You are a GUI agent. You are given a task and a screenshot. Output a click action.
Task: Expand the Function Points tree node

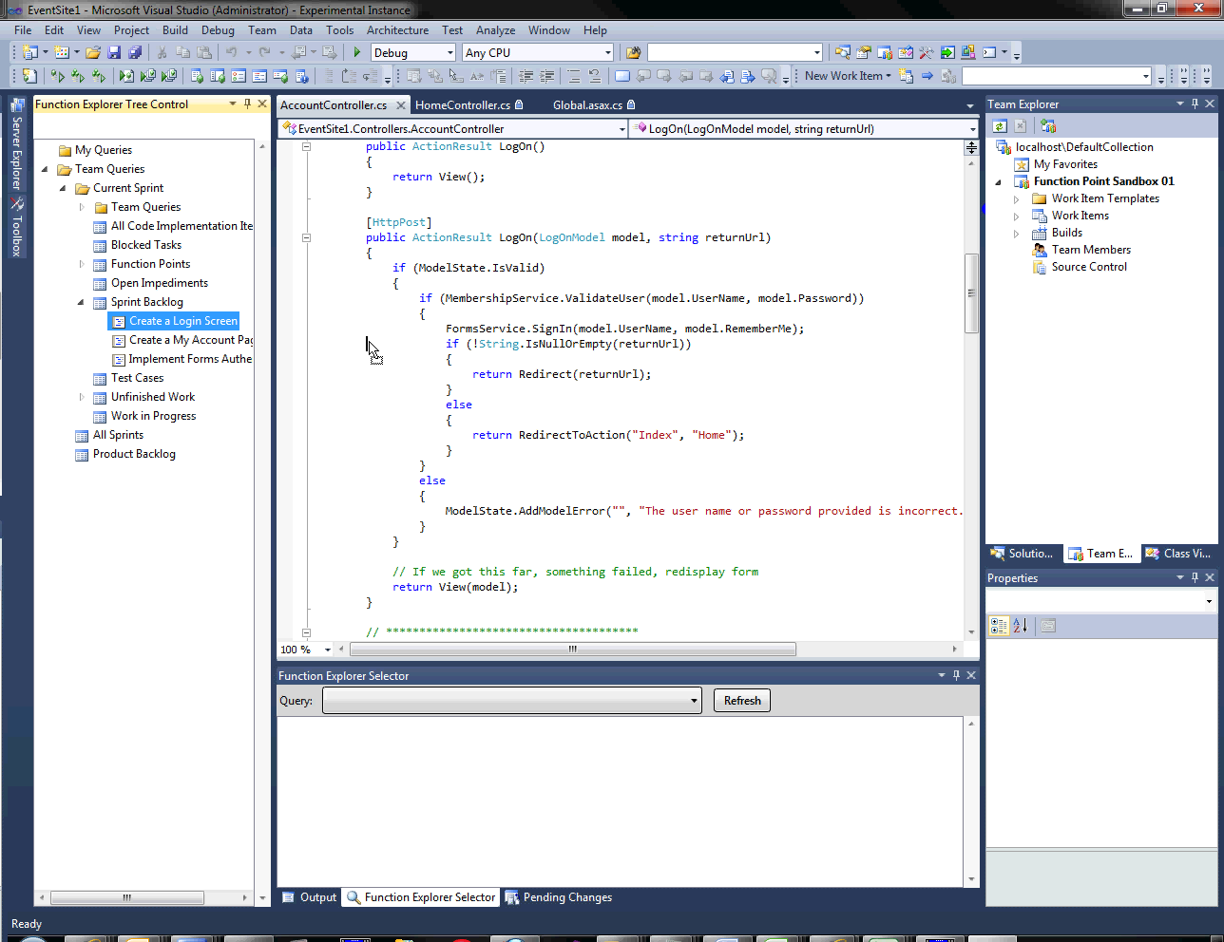(81, 264)
